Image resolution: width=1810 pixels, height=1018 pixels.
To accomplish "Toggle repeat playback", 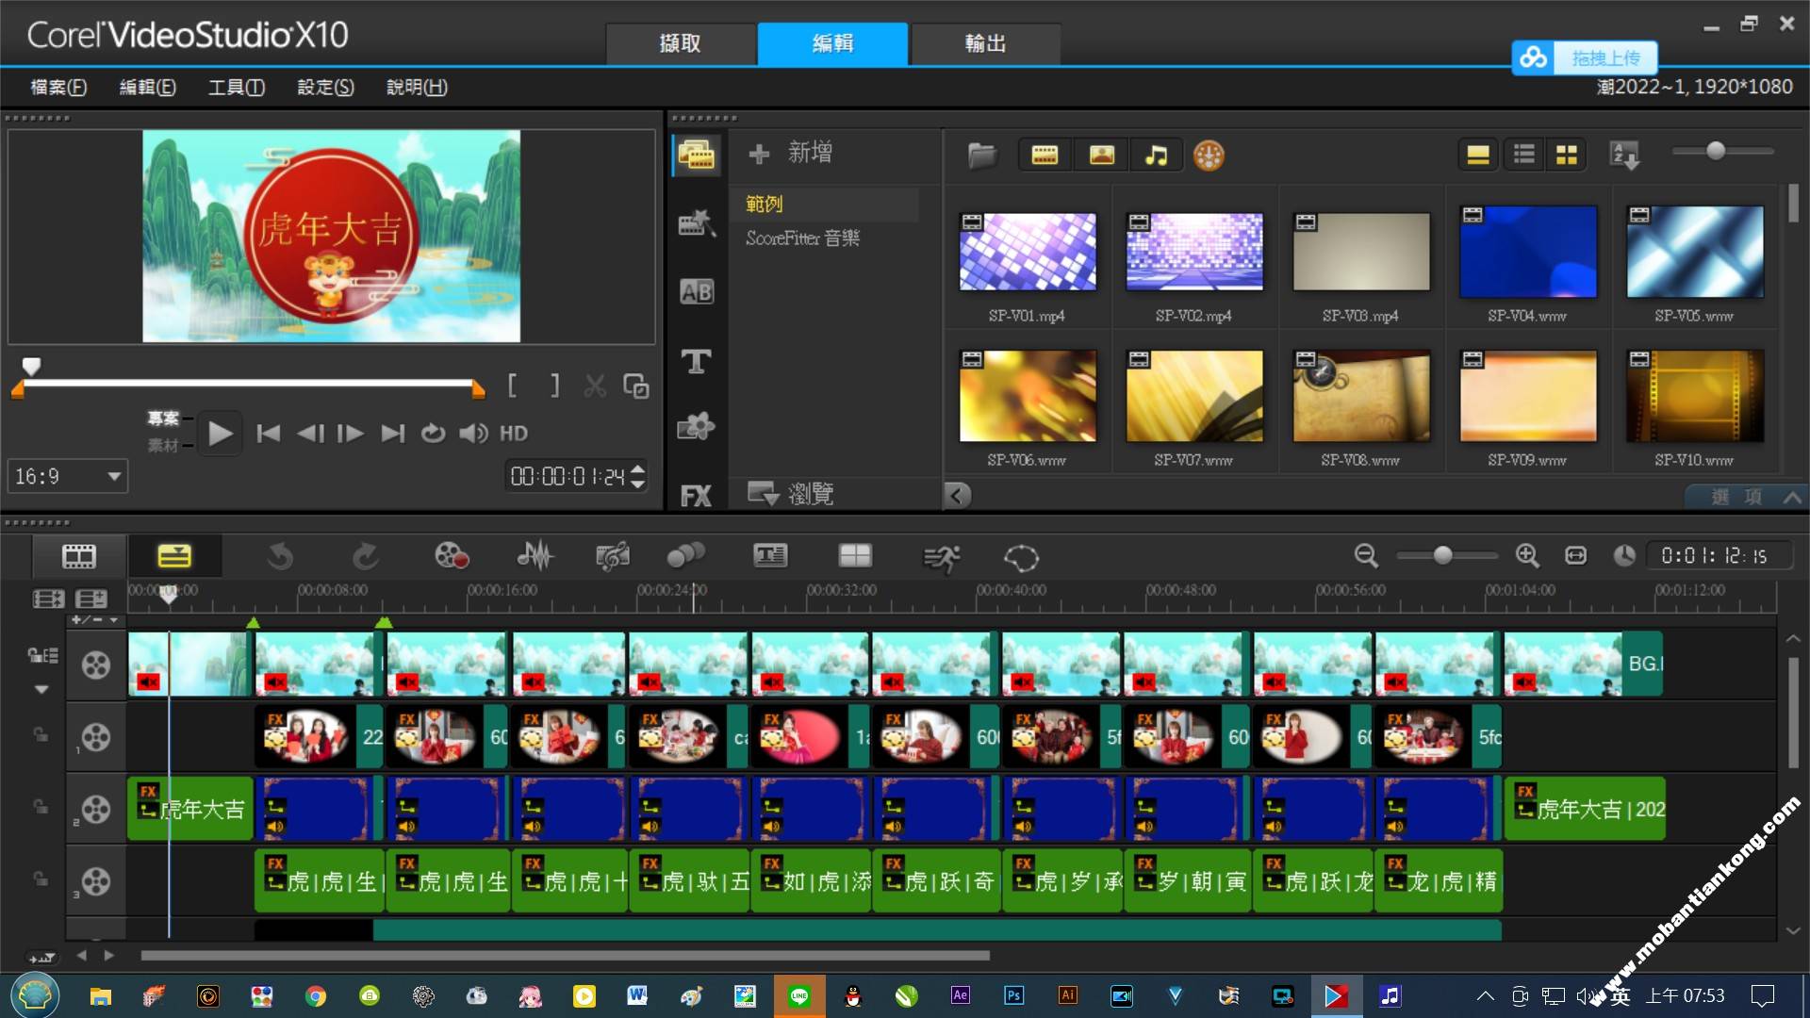I will [x=433, y=434].
